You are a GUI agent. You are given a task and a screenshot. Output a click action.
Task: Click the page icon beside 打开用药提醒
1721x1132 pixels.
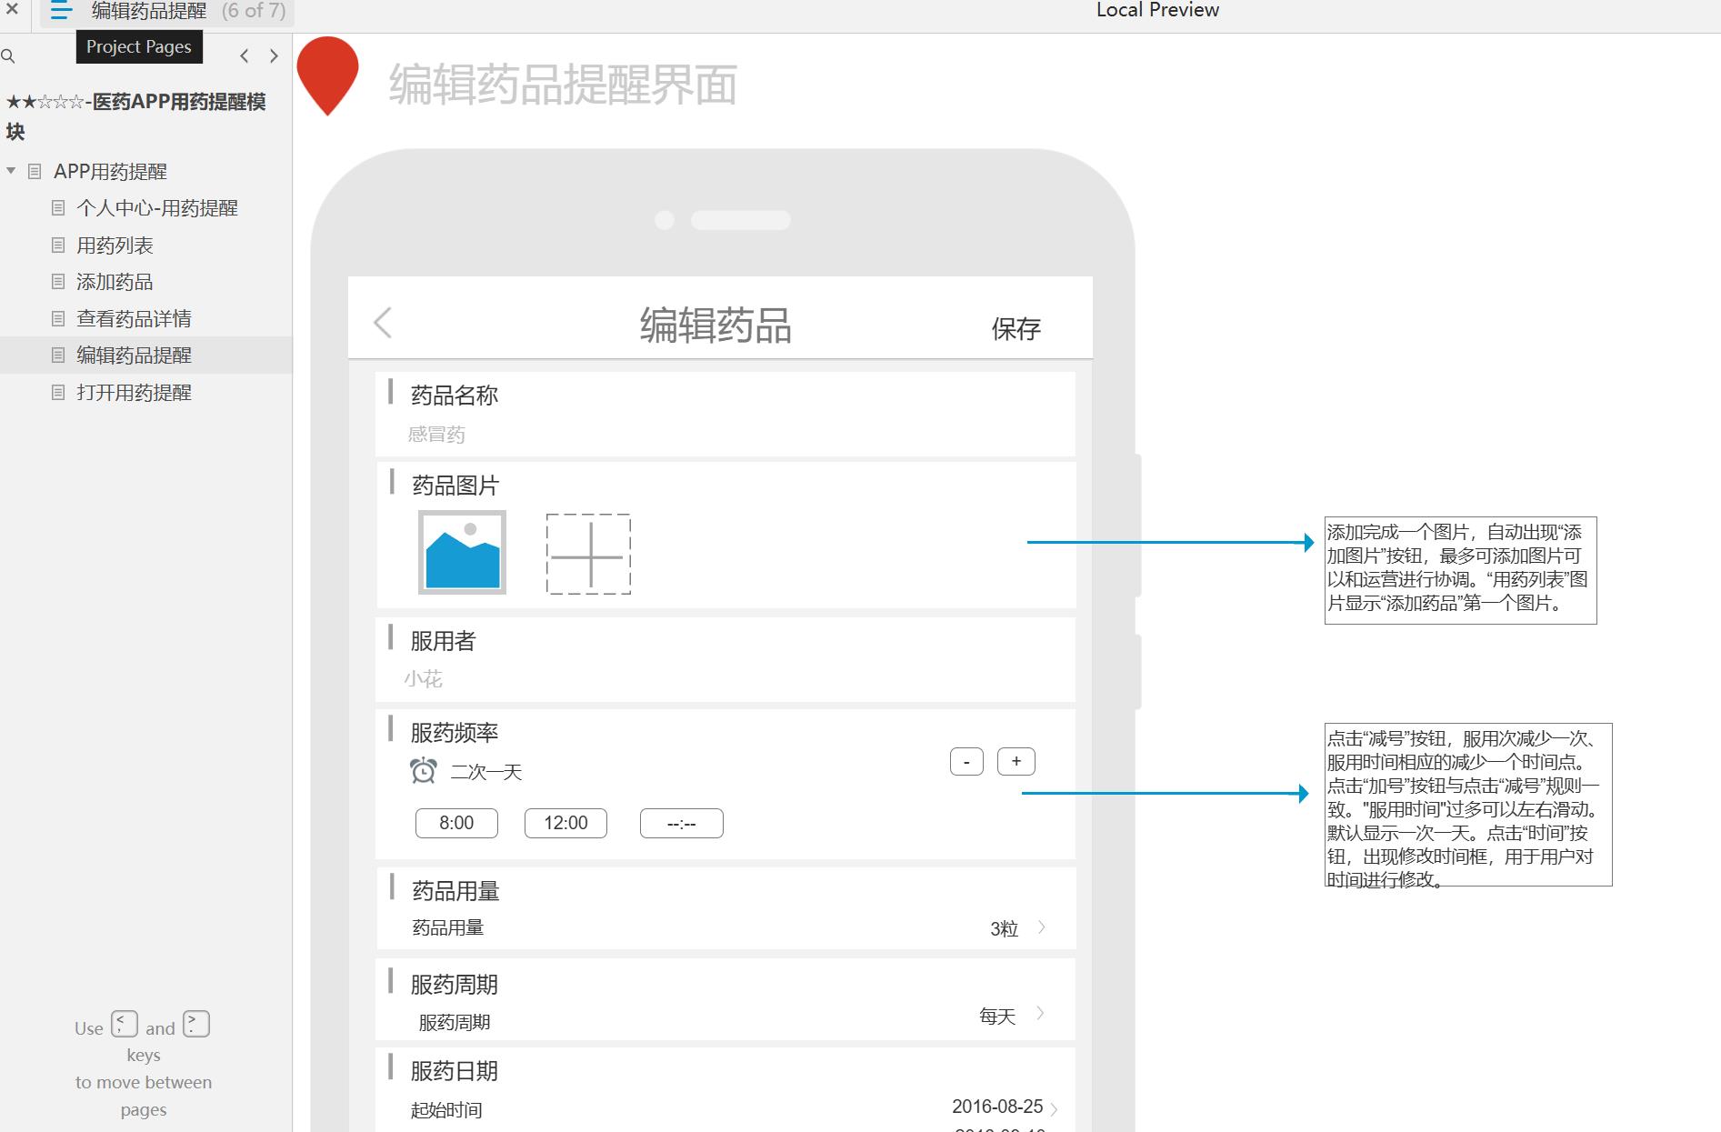point(58,393)
